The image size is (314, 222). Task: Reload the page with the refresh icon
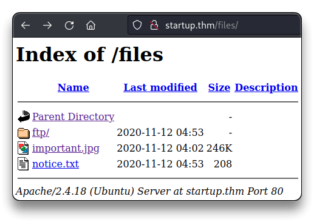click(69, 25)
